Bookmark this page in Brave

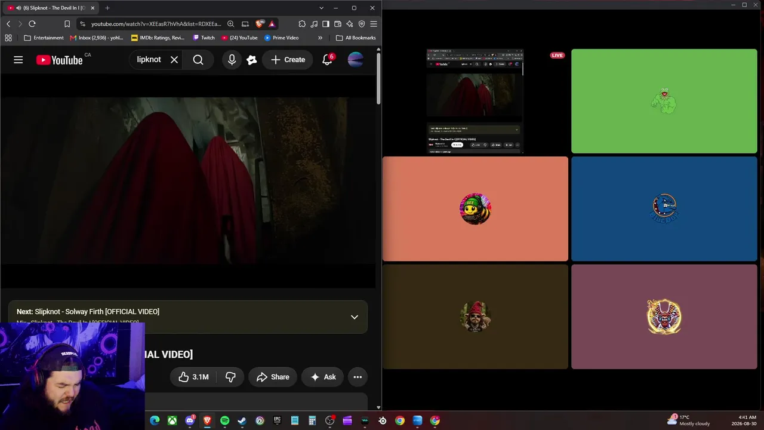[67, 24]
